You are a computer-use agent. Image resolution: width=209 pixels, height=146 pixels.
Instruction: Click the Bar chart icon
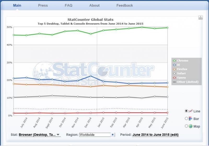[190, 119]
